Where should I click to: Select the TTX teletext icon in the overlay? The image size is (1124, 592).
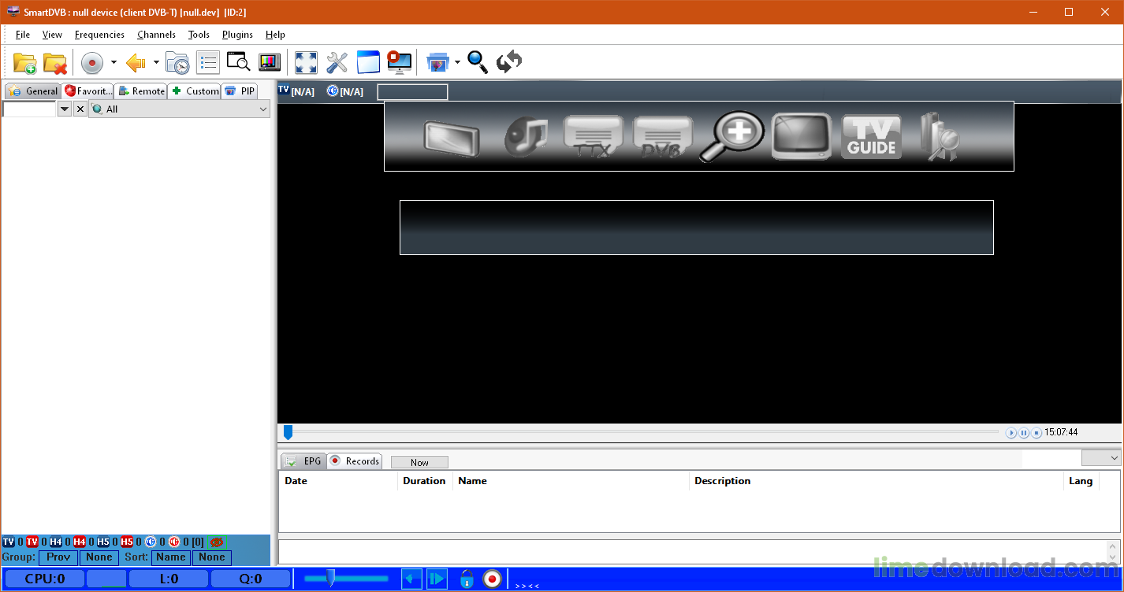pos(594,137)
